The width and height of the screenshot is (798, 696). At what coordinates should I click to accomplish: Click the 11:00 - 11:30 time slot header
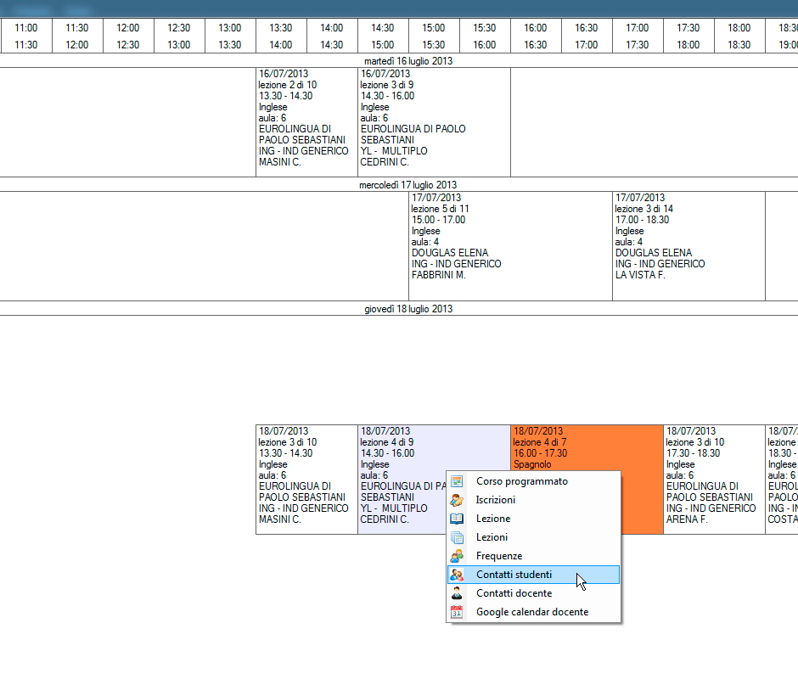point(26,36)
